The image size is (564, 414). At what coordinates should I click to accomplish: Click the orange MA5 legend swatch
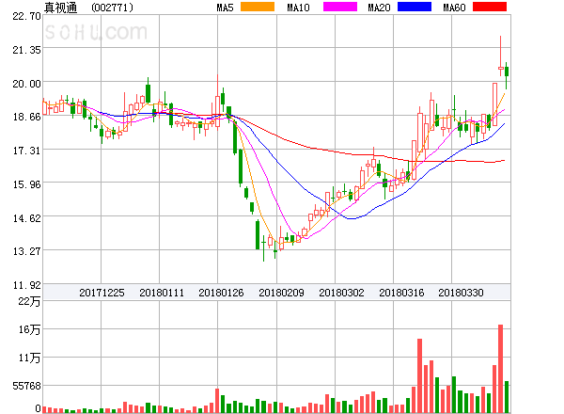(x=258, y=7)
